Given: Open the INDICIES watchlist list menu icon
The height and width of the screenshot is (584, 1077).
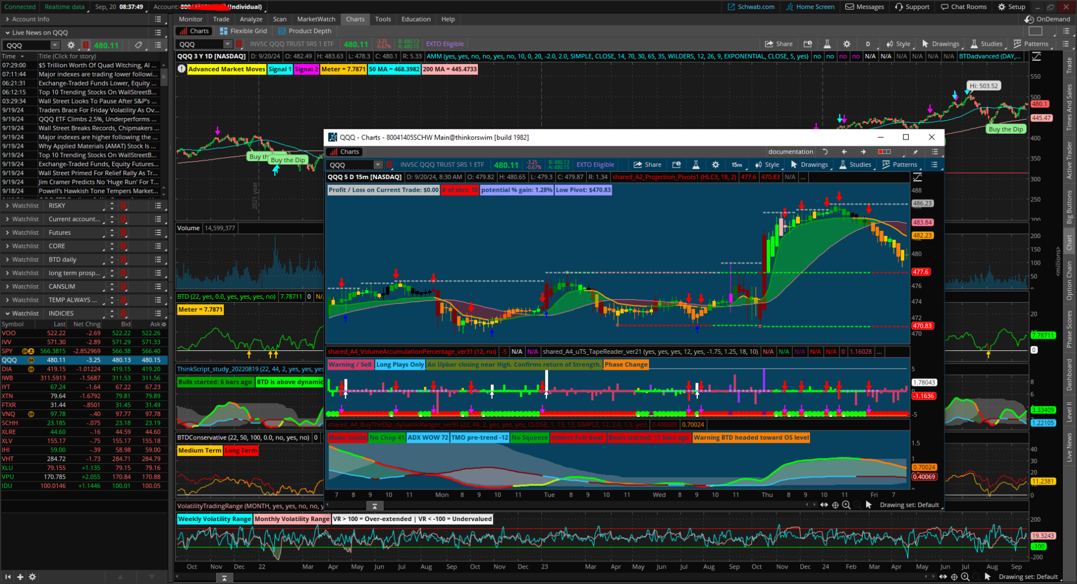Looking at the screenshot, I should (158, 314).
